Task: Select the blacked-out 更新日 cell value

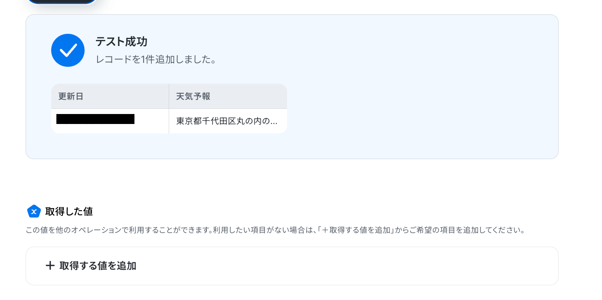Action: pyautogui.click(x=95, y=119)
